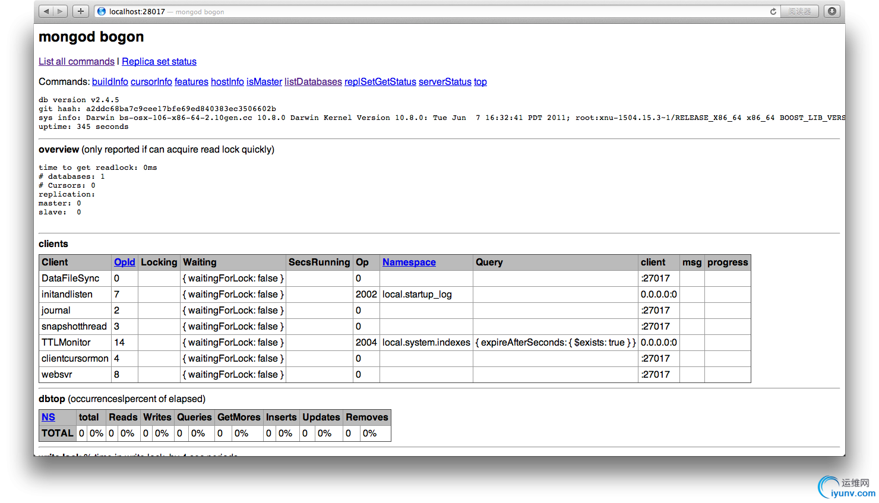This screenshot has width=879, height=503.
Task: Run the isMaster command link
Action: click(x=264, y=81)
